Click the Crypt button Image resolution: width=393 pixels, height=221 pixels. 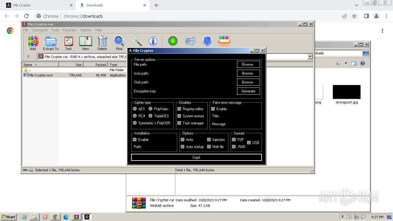coord(196,157)
